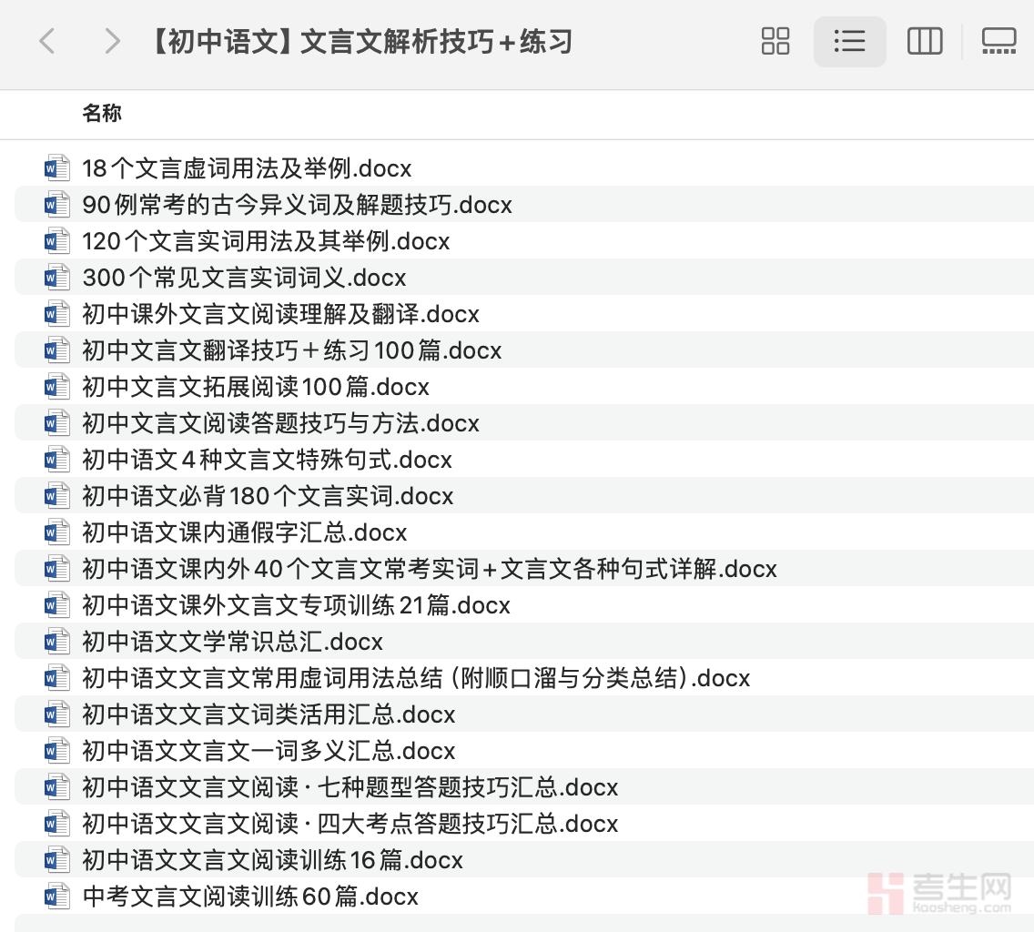
Task: Select 90例常考的古今异义词及解题技巧.docx file
Action: click(297, 205)
